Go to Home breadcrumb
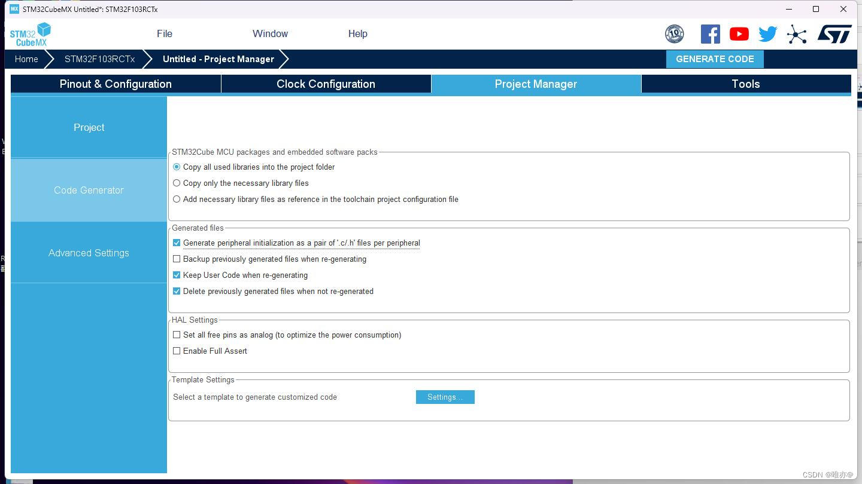 pos(26,59)
